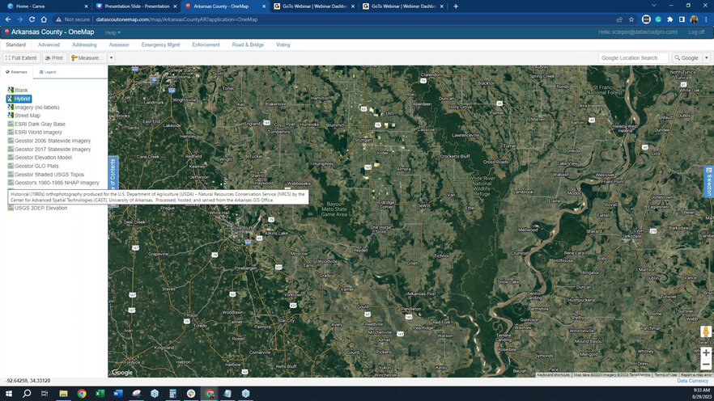
Task: Open a new browser tab
Action: coord(456,6)
